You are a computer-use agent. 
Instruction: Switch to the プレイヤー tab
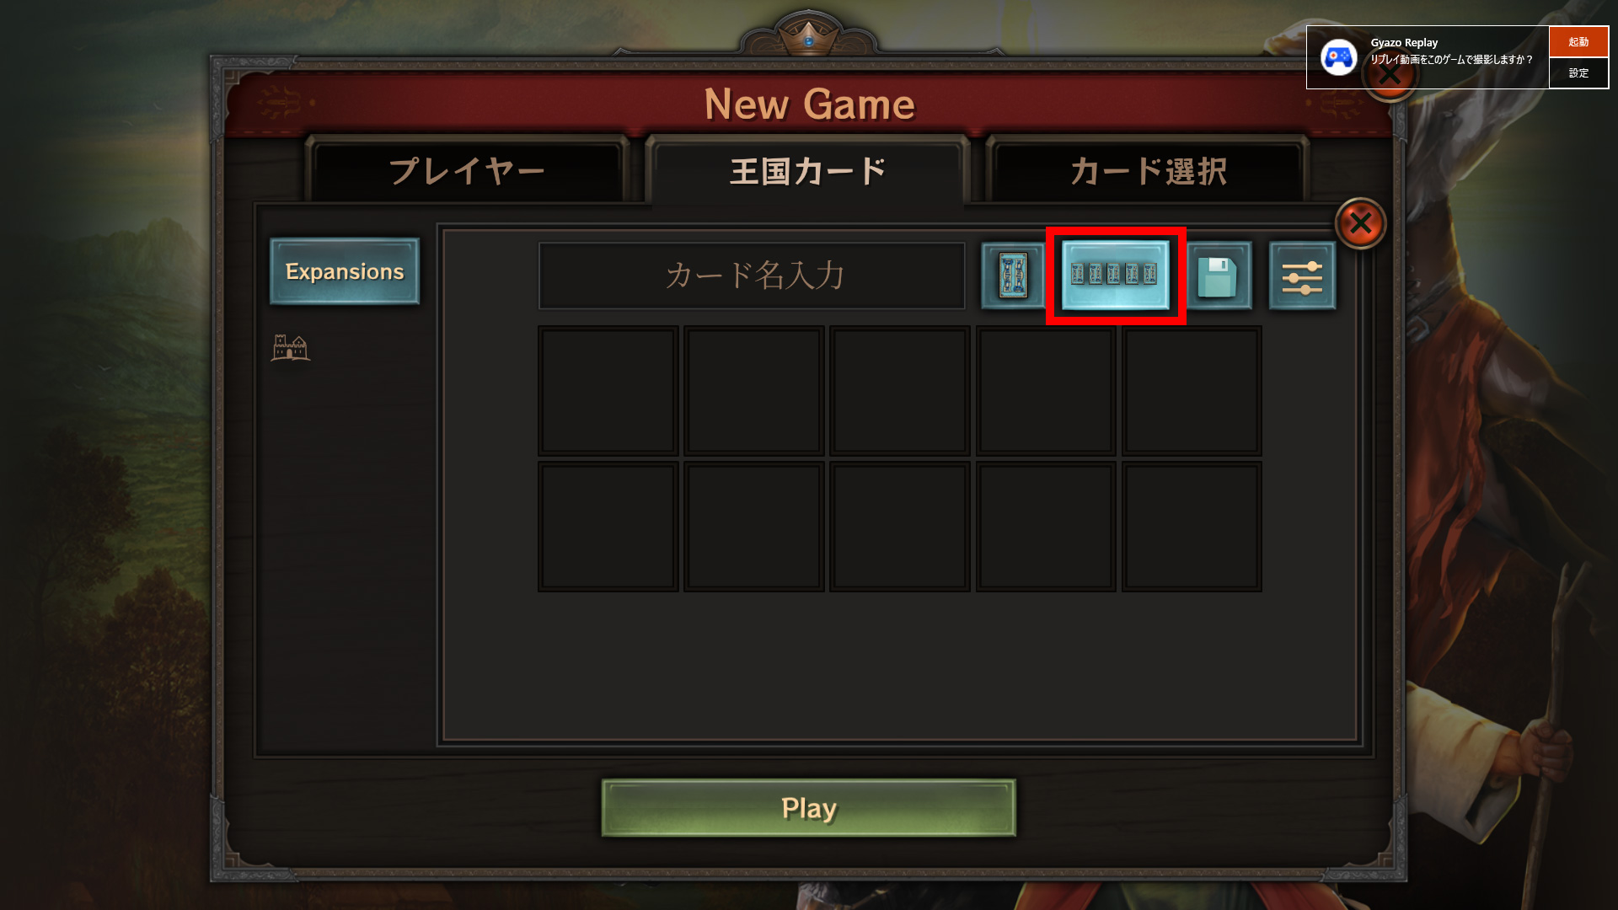point(467,171)
